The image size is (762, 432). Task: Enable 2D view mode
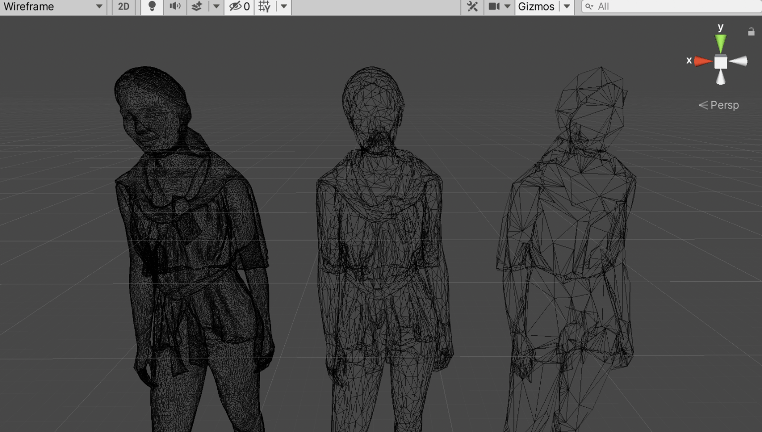[x=123, y=6]
